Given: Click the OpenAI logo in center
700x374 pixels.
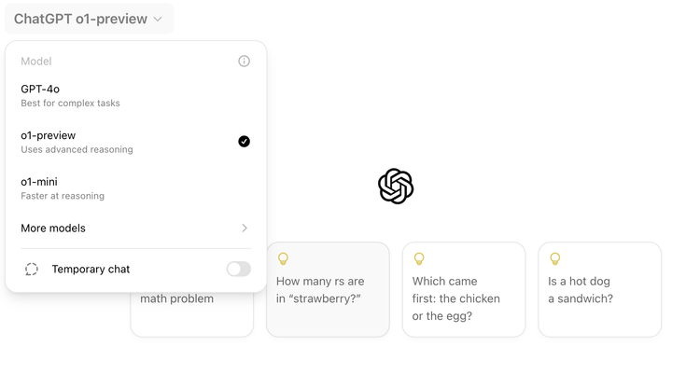Looking at the screenshot, I should (396, 187).
